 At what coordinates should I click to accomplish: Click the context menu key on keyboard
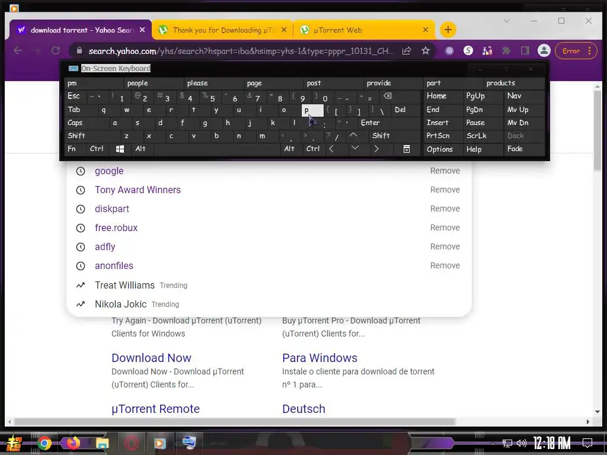pyautogui.click(x=407, y=149)
